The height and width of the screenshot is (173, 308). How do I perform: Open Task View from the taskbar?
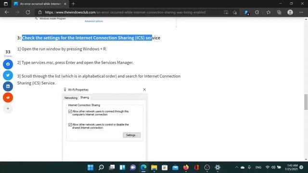(x=112, y=167)
